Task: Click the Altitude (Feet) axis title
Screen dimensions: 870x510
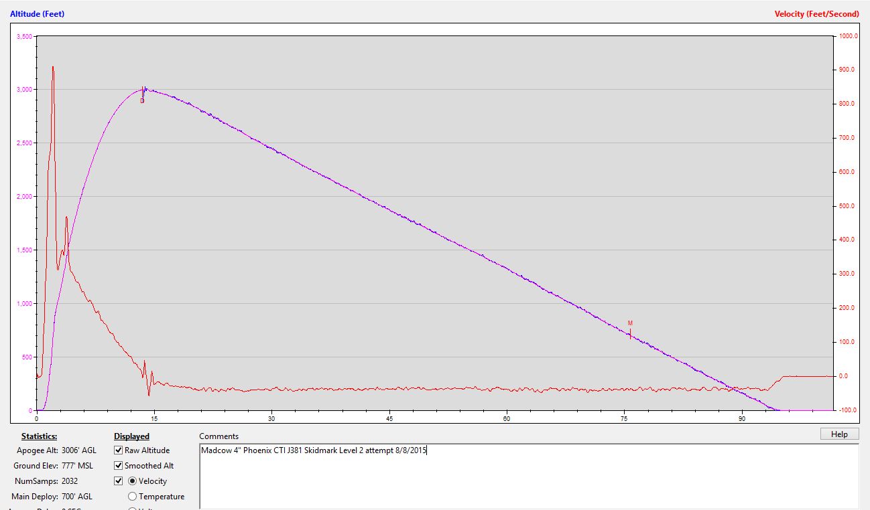Action: coord(38,14)
